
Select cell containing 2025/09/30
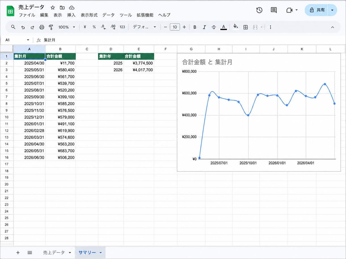click(x=29, y=97)
